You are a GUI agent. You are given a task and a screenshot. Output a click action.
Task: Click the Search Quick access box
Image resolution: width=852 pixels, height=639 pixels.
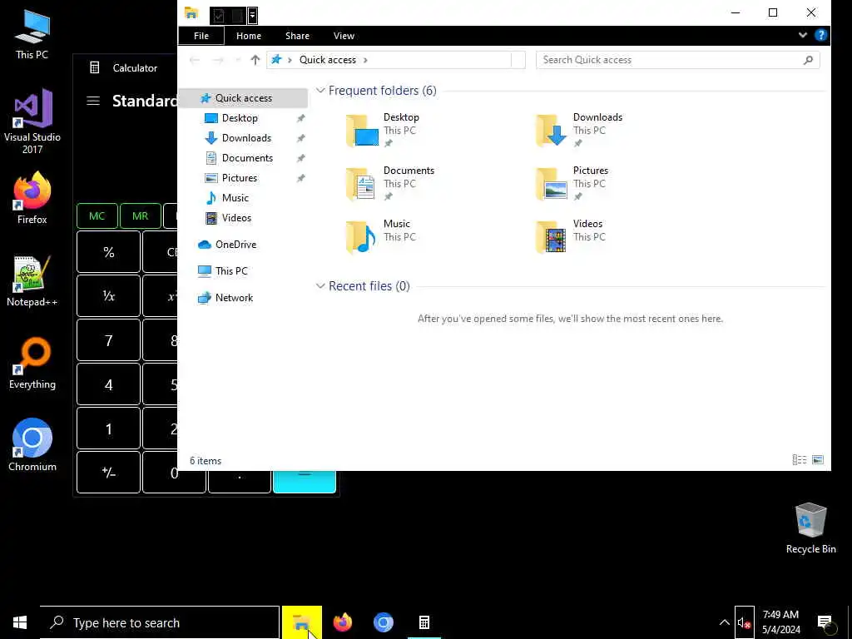click(x=677, y=60)
